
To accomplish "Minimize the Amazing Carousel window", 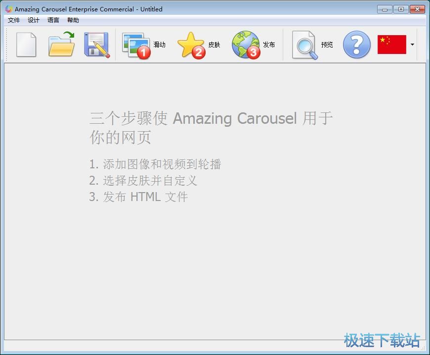I will tap(385, 9).
